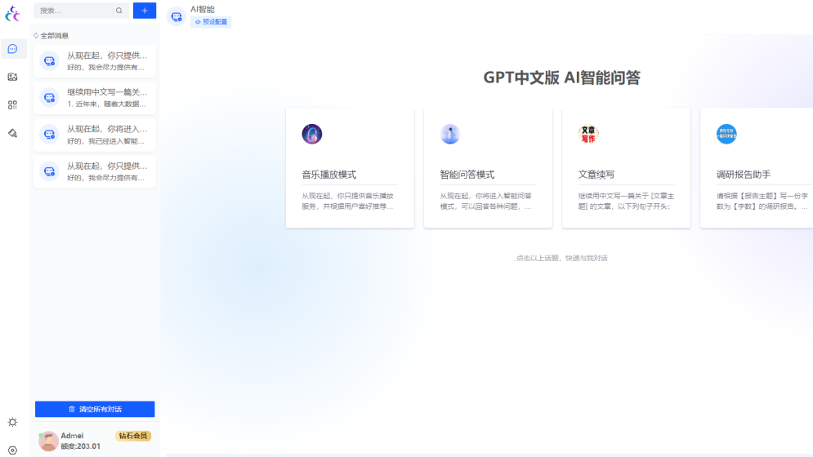Select the 文章续写 card

(627, 168)
